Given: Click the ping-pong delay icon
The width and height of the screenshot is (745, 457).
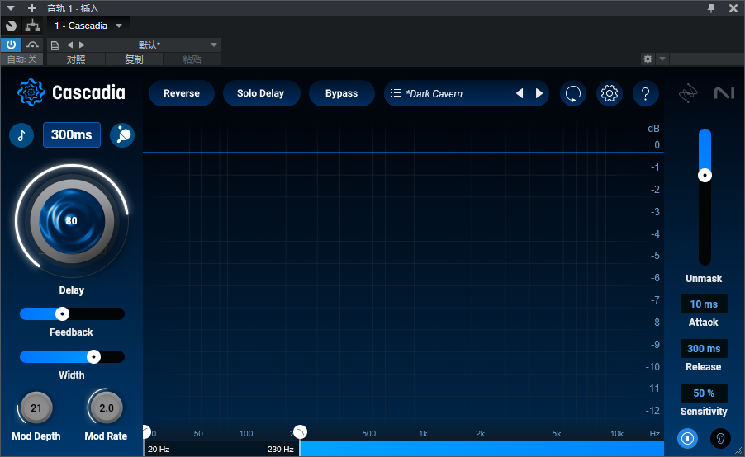Looking at the screenshot, I should coord(122,135).
